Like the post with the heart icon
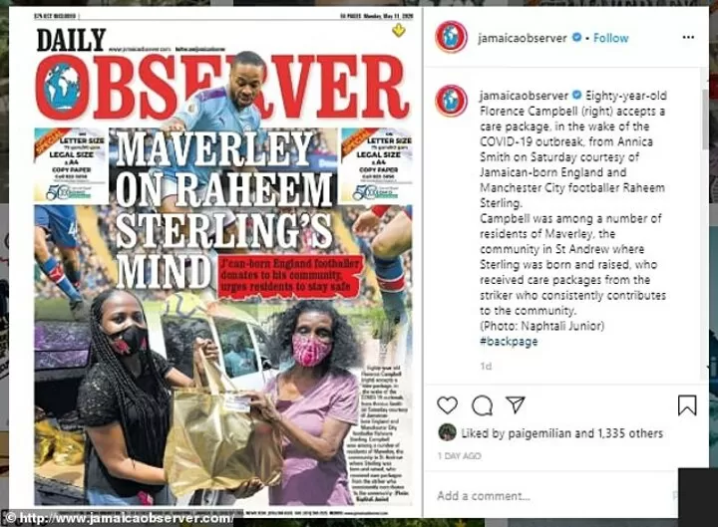The image size is (718, 527). pos(447,405)
